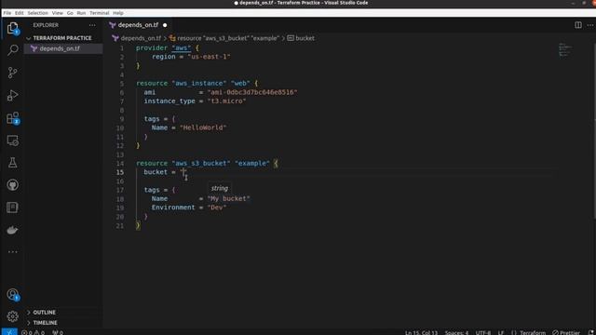Switch to the depends_on.tf editor tab
The image size is (596, 335).
pyautogui.click(x=138, y=25)
